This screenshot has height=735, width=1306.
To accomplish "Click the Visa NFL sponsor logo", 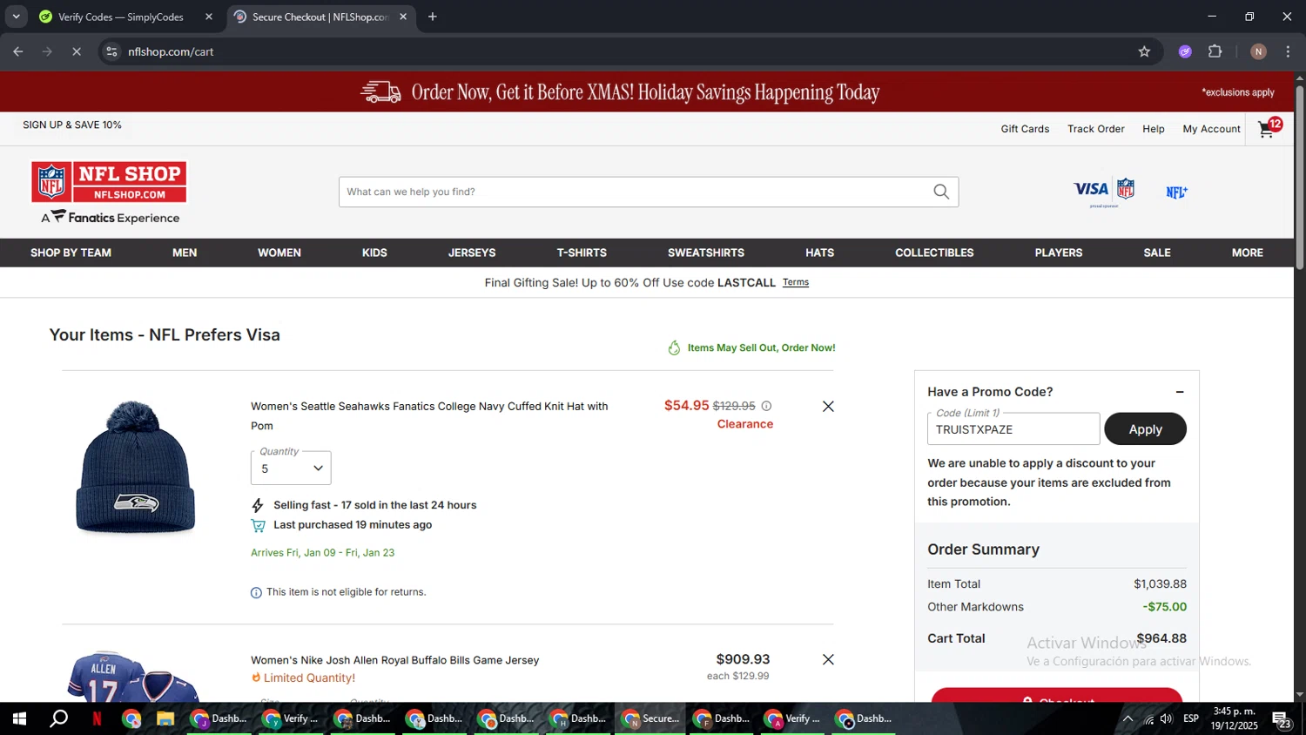I will (1104, 192).
